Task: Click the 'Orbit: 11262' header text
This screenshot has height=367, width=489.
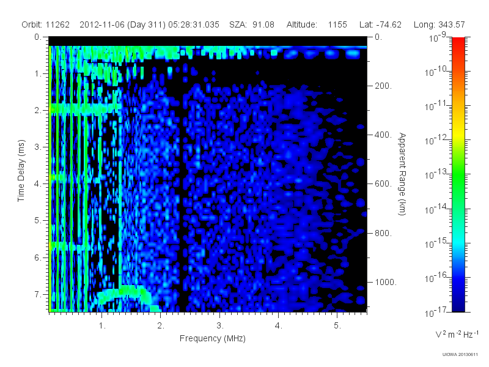Action: coord(45,24)
